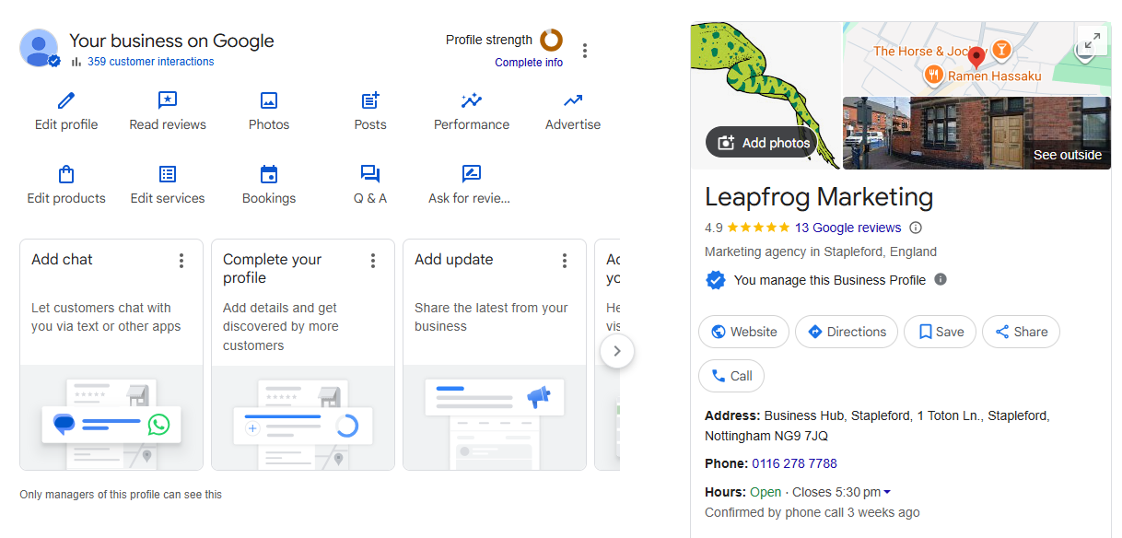Open Add update card options menu
The image size is (1122, 538).
(x=565, y=261)
